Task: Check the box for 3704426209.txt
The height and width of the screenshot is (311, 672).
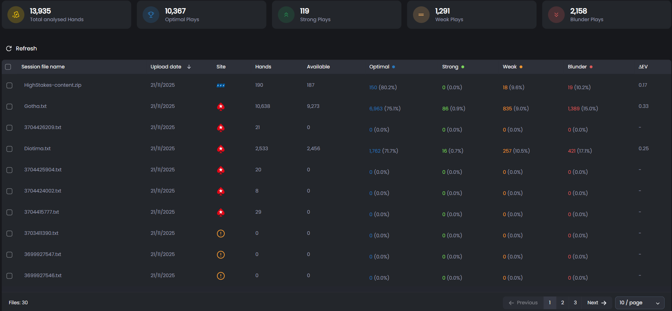Action: coord(10,128)
